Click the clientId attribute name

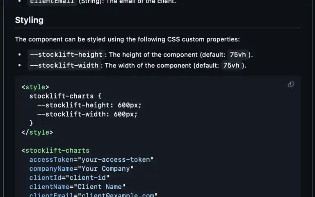tap(46, 178)
